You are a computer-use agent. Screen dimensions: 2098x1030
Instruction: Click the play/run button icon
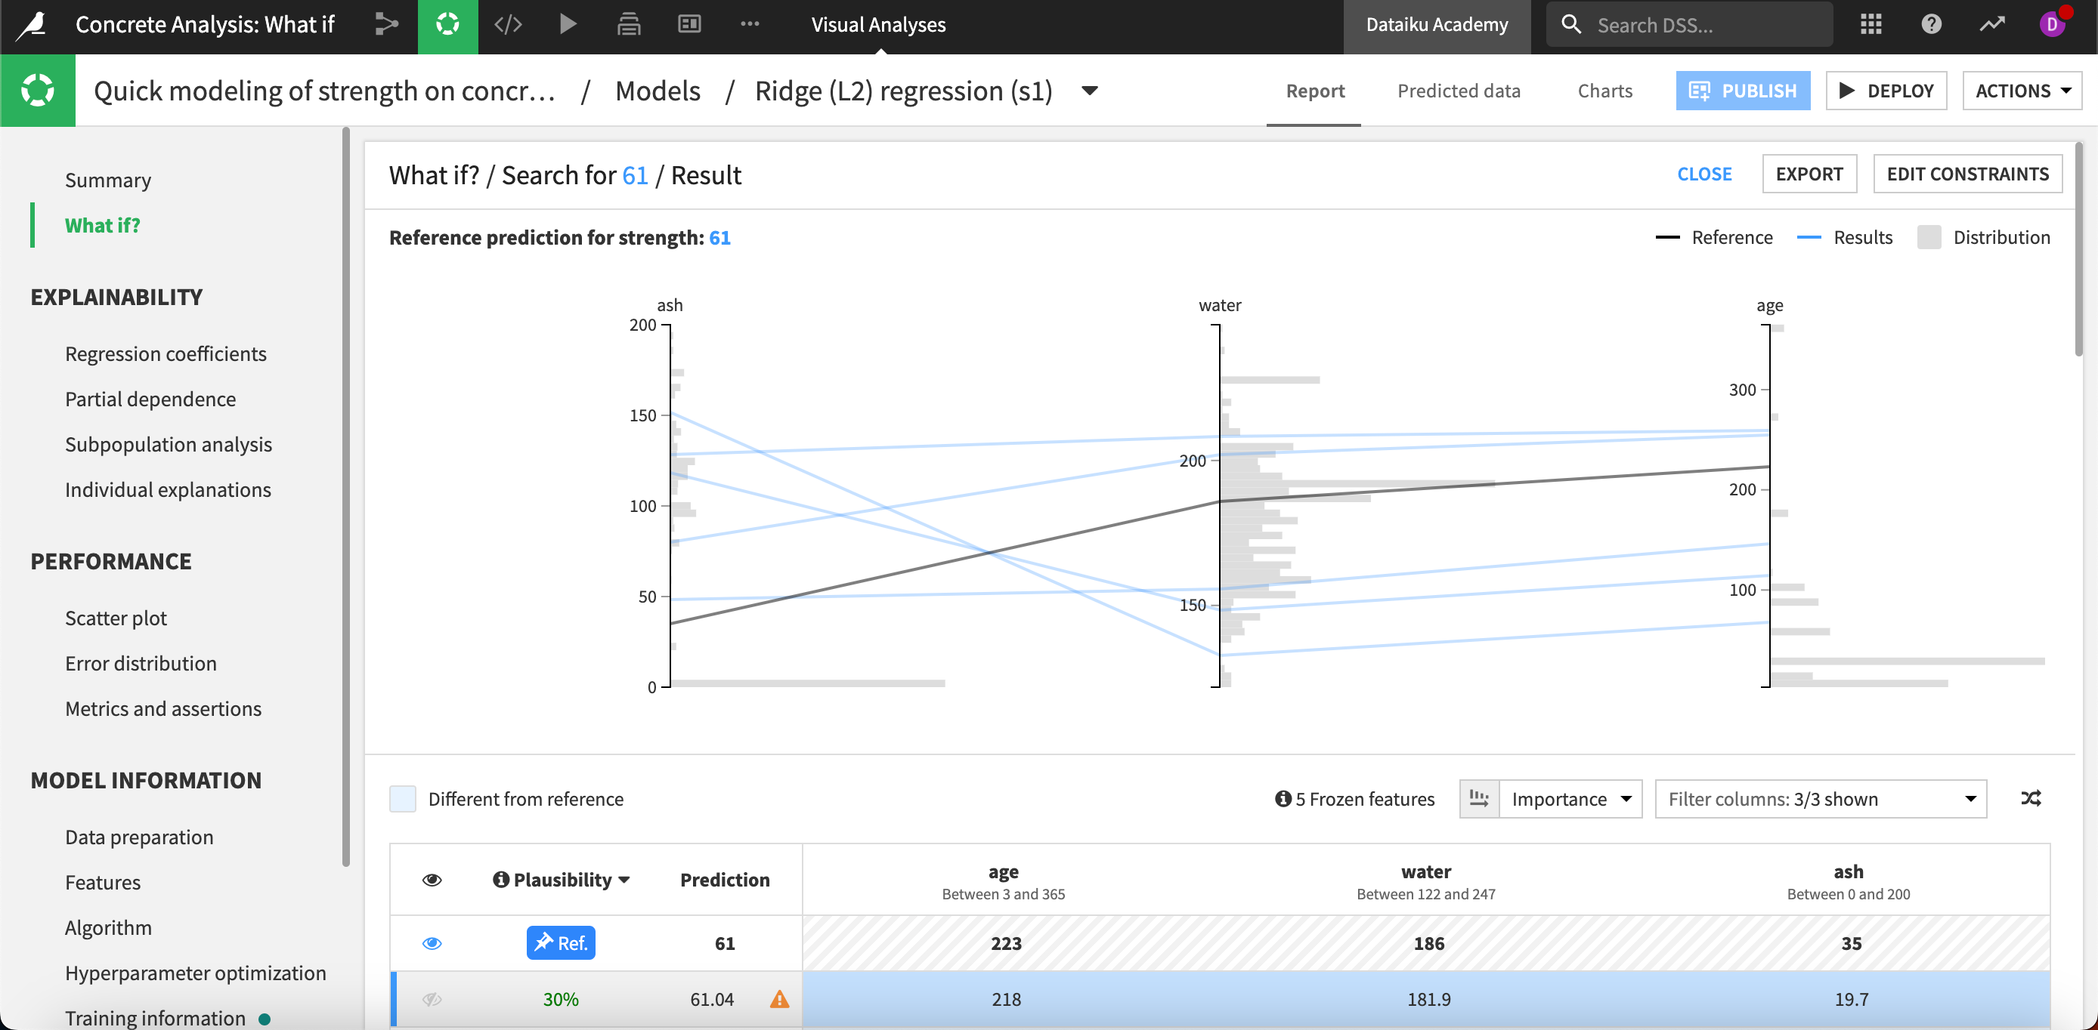568,24
